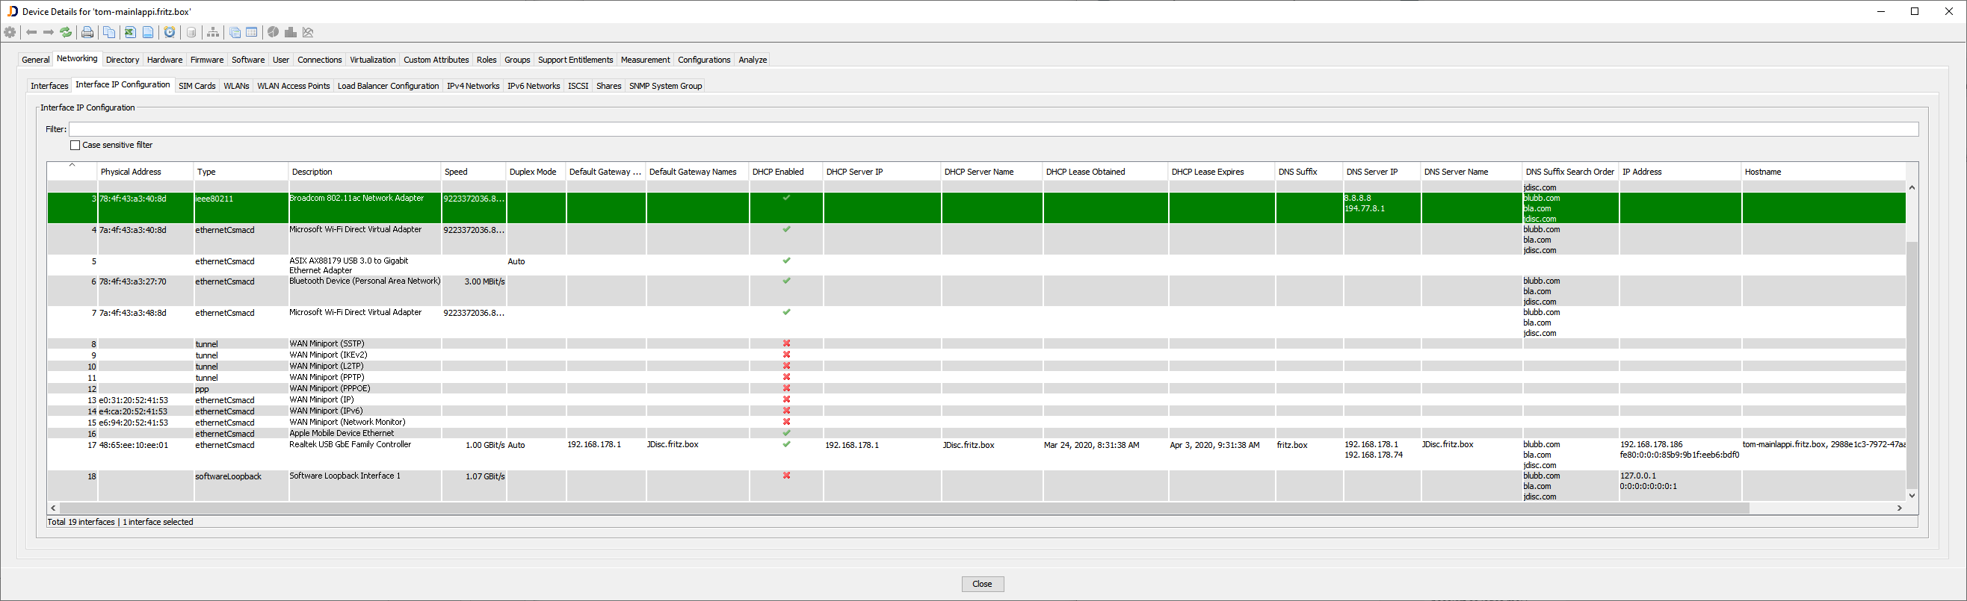
Task: Click the vertical scrollbar down arrow
Action: click(x=1911, y=495)
